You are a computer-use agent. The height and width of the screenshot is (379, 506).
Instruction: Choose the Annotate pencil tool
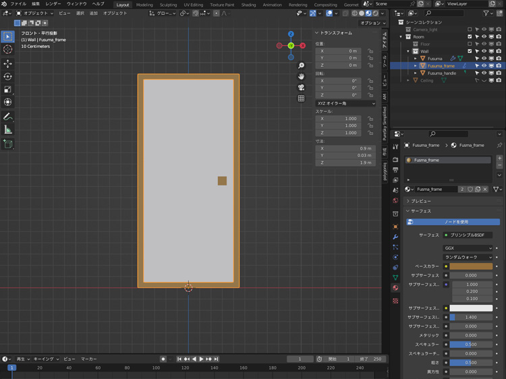point(8,117)
